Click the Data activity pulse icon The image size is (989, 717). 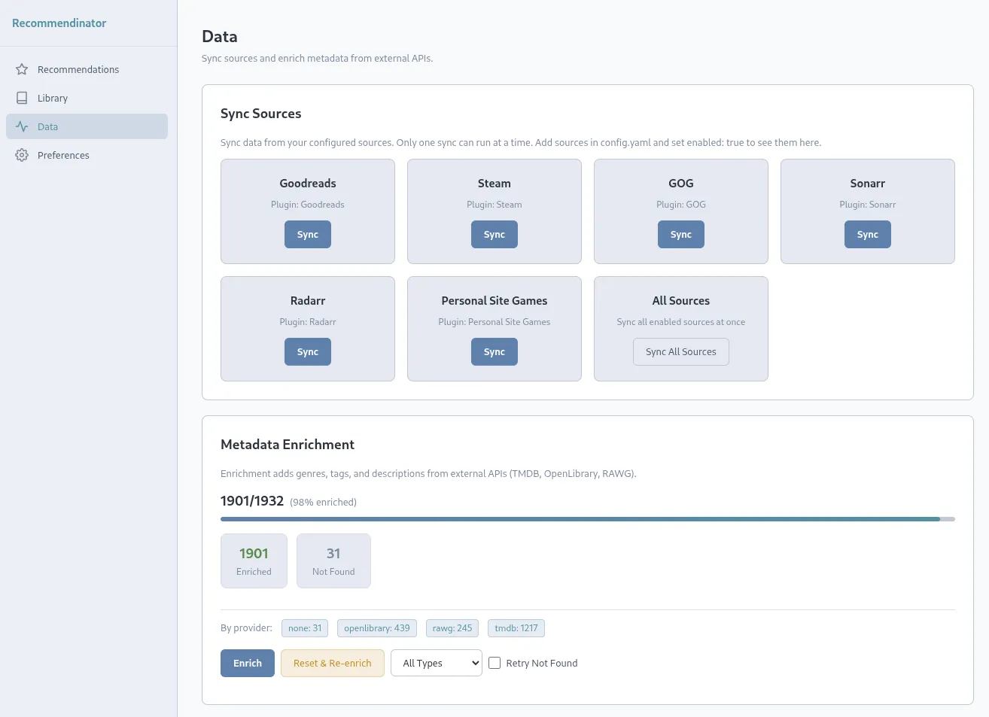point(22,126)
